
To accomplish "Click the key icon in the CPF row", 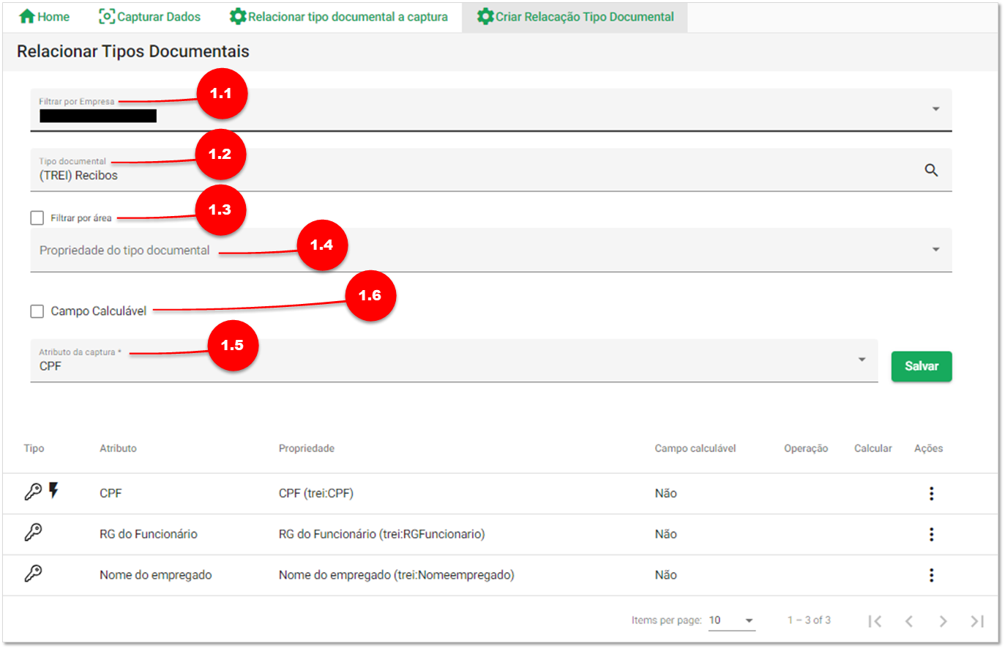I will tap(33, 492).
